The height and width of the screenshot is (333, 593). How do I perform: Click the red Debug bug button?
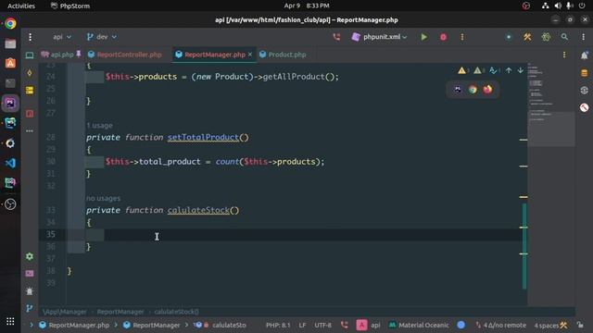click(x=443, y=37)
